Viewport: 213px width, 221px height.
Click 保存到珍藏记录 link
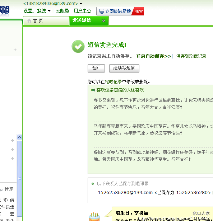point(191,56)
